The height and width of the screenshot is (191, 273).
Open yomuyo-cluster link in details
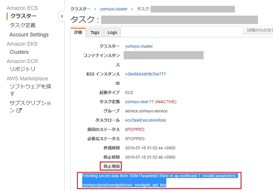pos(139,46)
